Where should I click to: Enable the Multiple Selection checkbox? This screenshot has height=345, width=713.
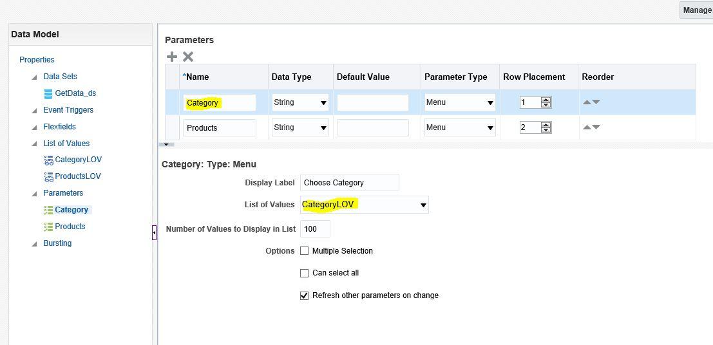[x=304, y=251]
